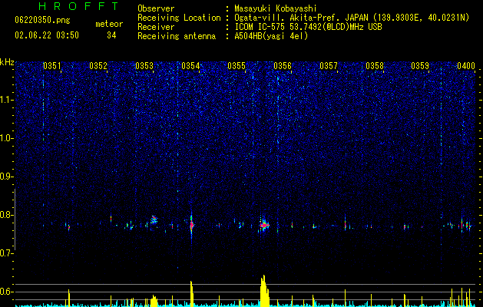The width and height of the screenshot is (483, 307).
Task: Click the Ogata-vill. Akita-Pref. JAPAN location text
Action: (x=352, y=18)
